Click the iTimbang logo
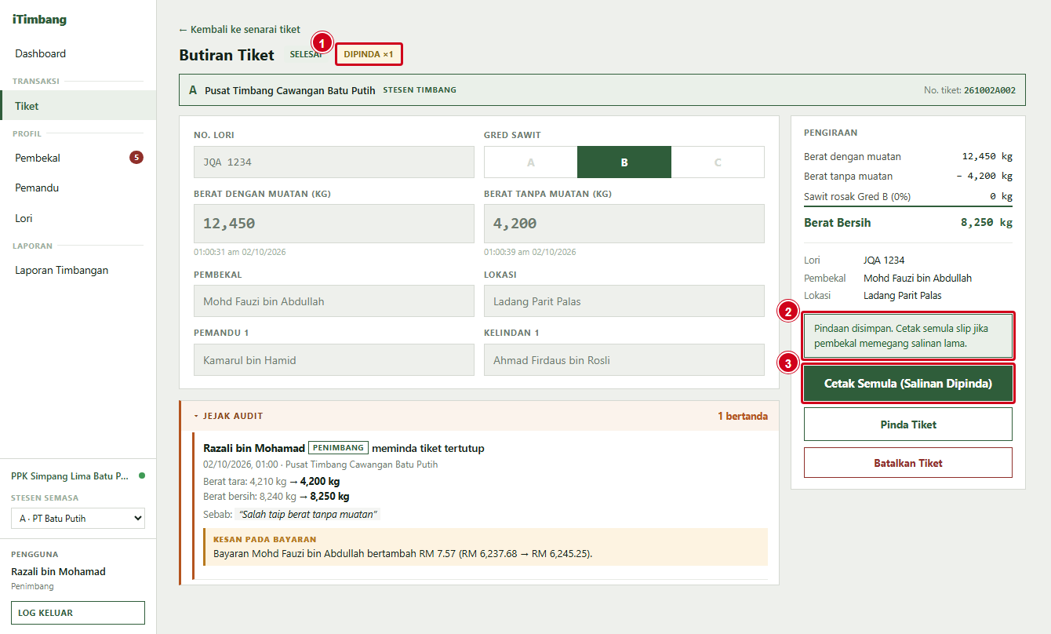This screenshot has width=1051, height=634. point(39,20)
